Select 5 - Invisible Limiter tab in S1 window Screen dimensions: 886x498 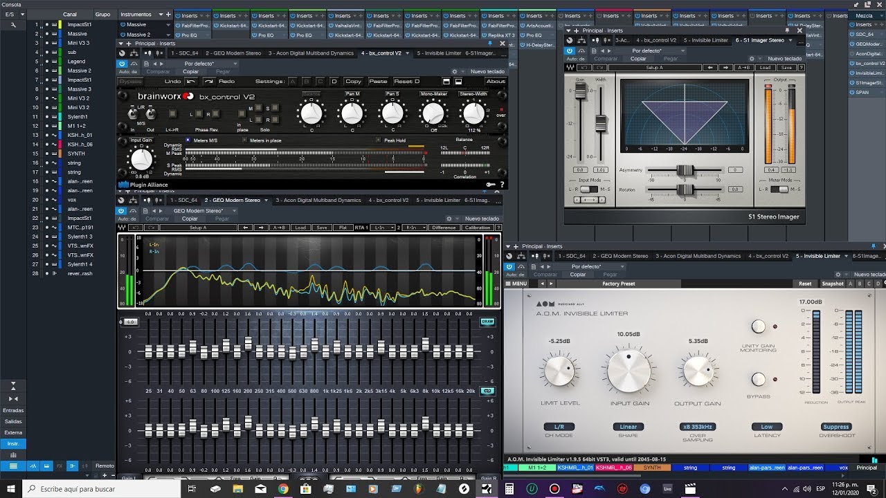pyautogui.click(x=706, y=40)
